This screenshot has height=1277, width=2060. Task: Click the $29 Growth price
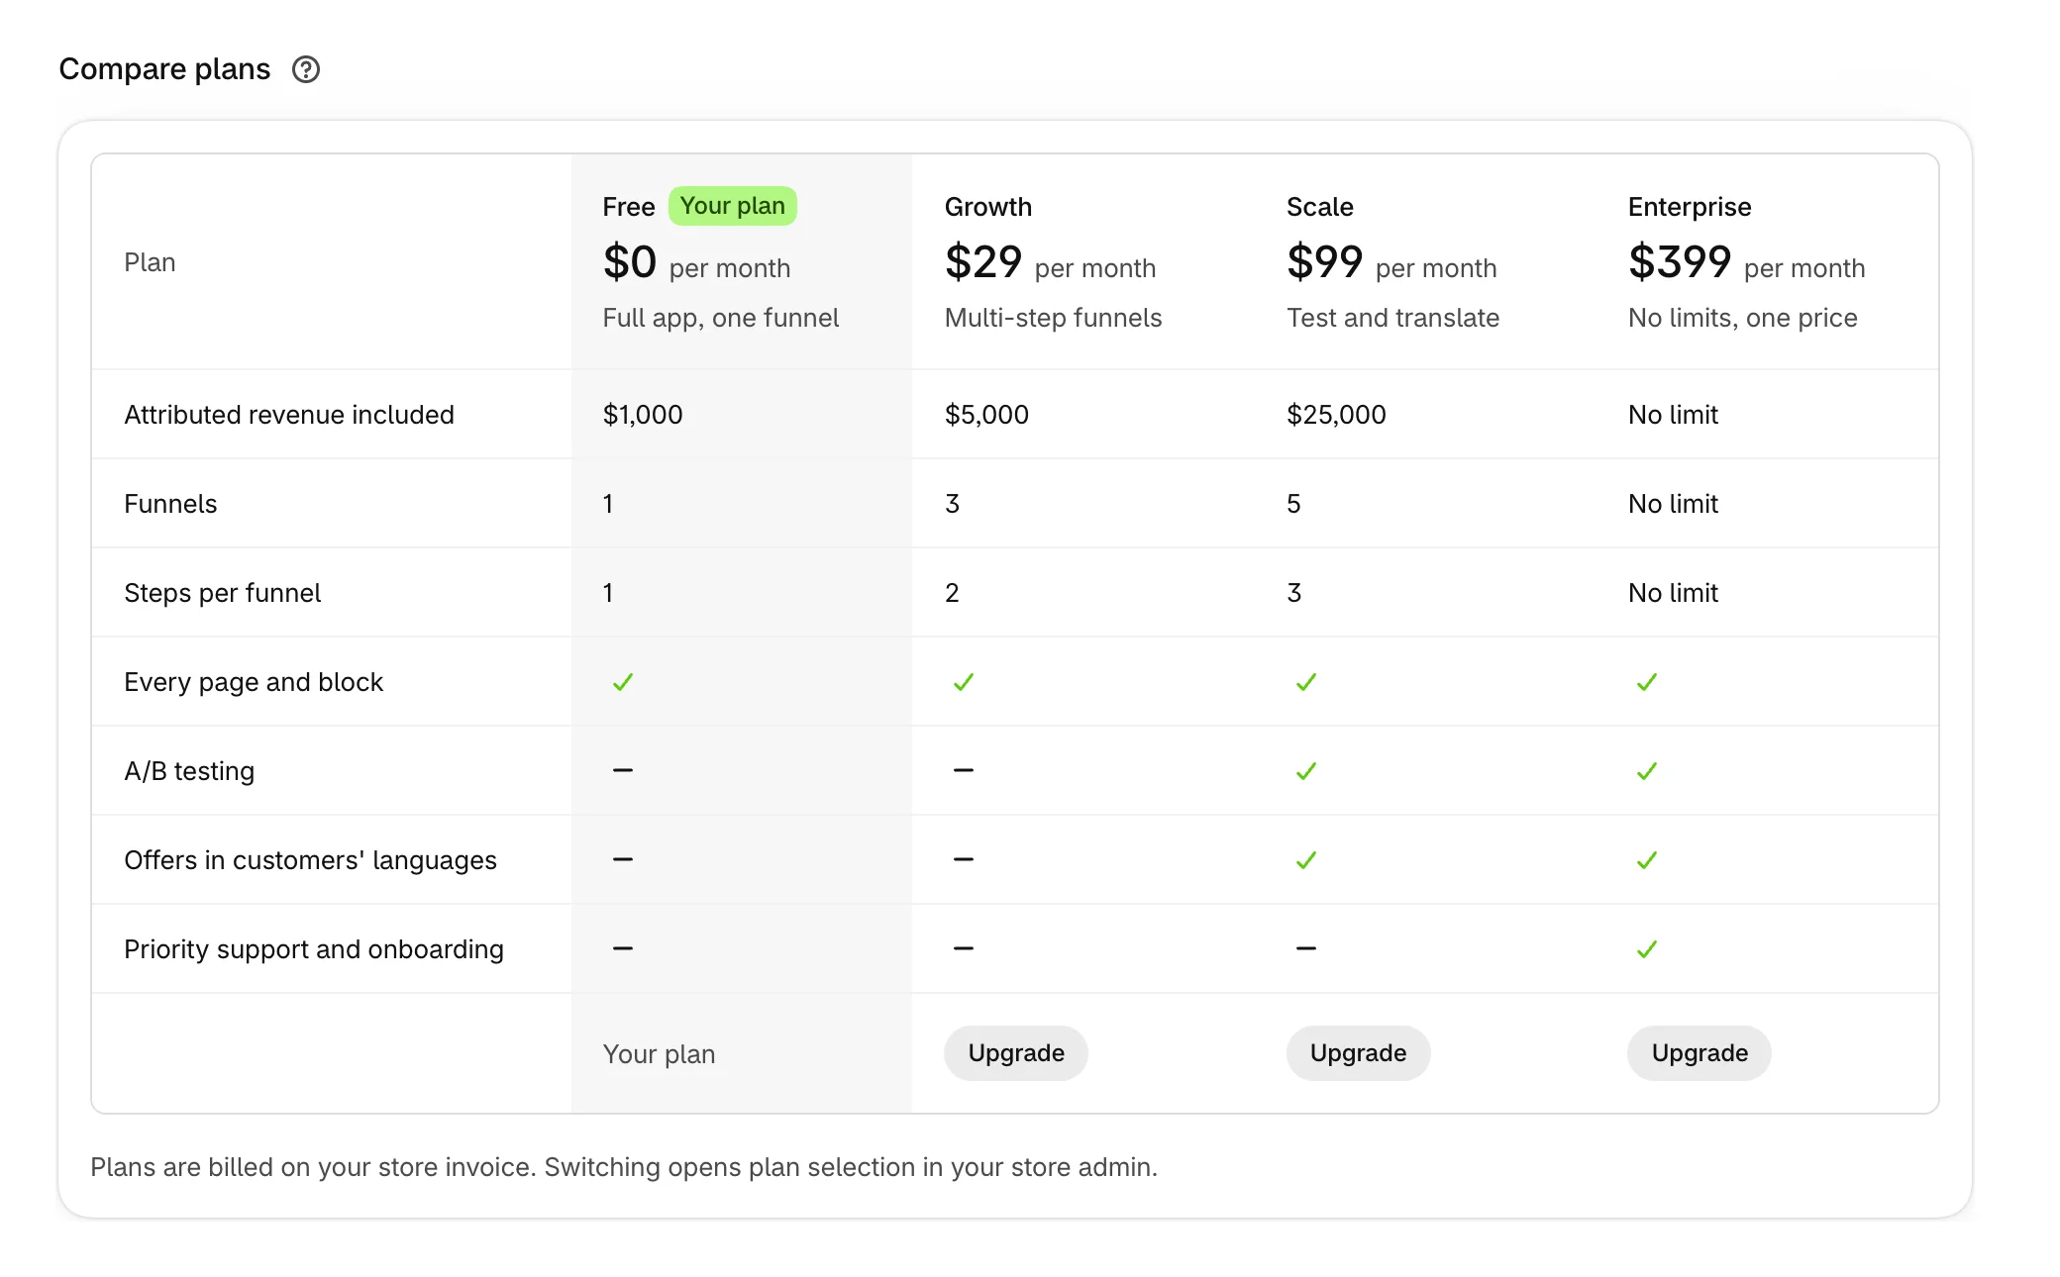click(983, 262)
